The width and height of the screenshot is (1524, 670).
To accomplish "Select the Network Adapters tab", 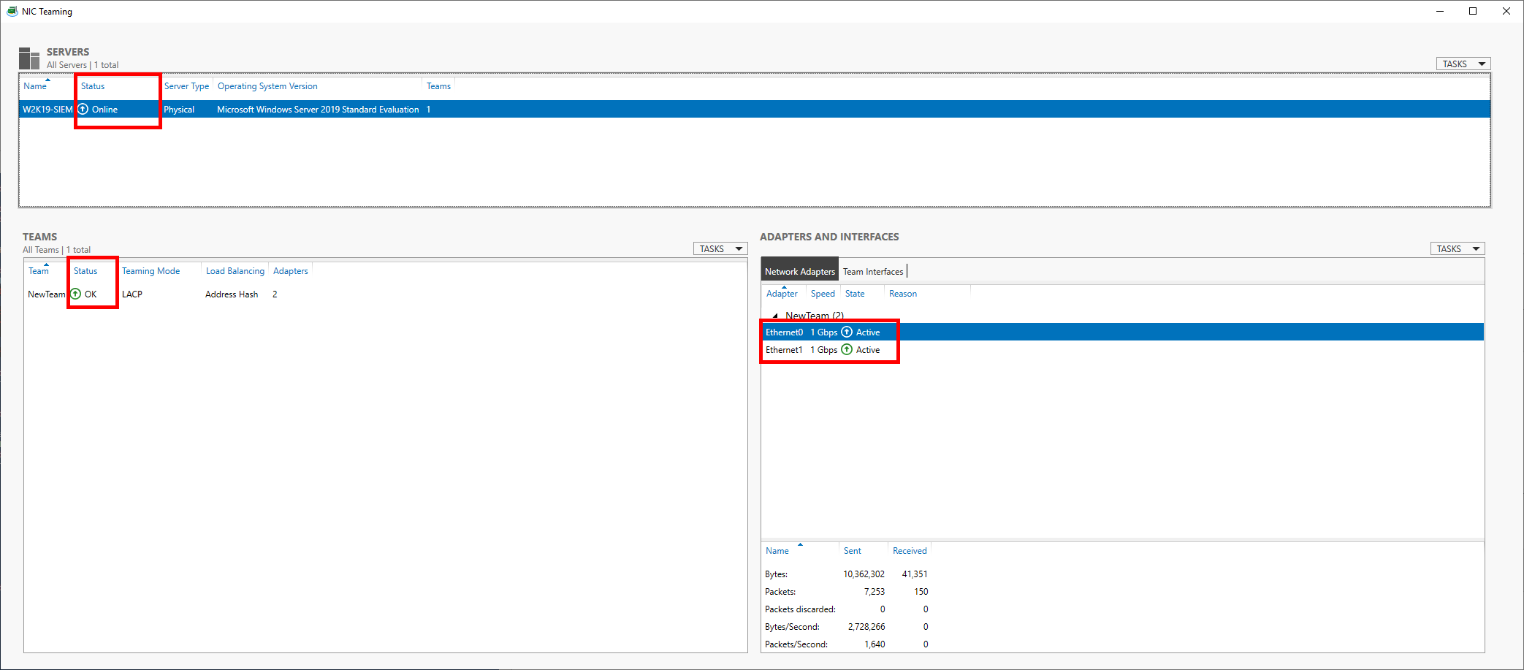I will [799, 270].
